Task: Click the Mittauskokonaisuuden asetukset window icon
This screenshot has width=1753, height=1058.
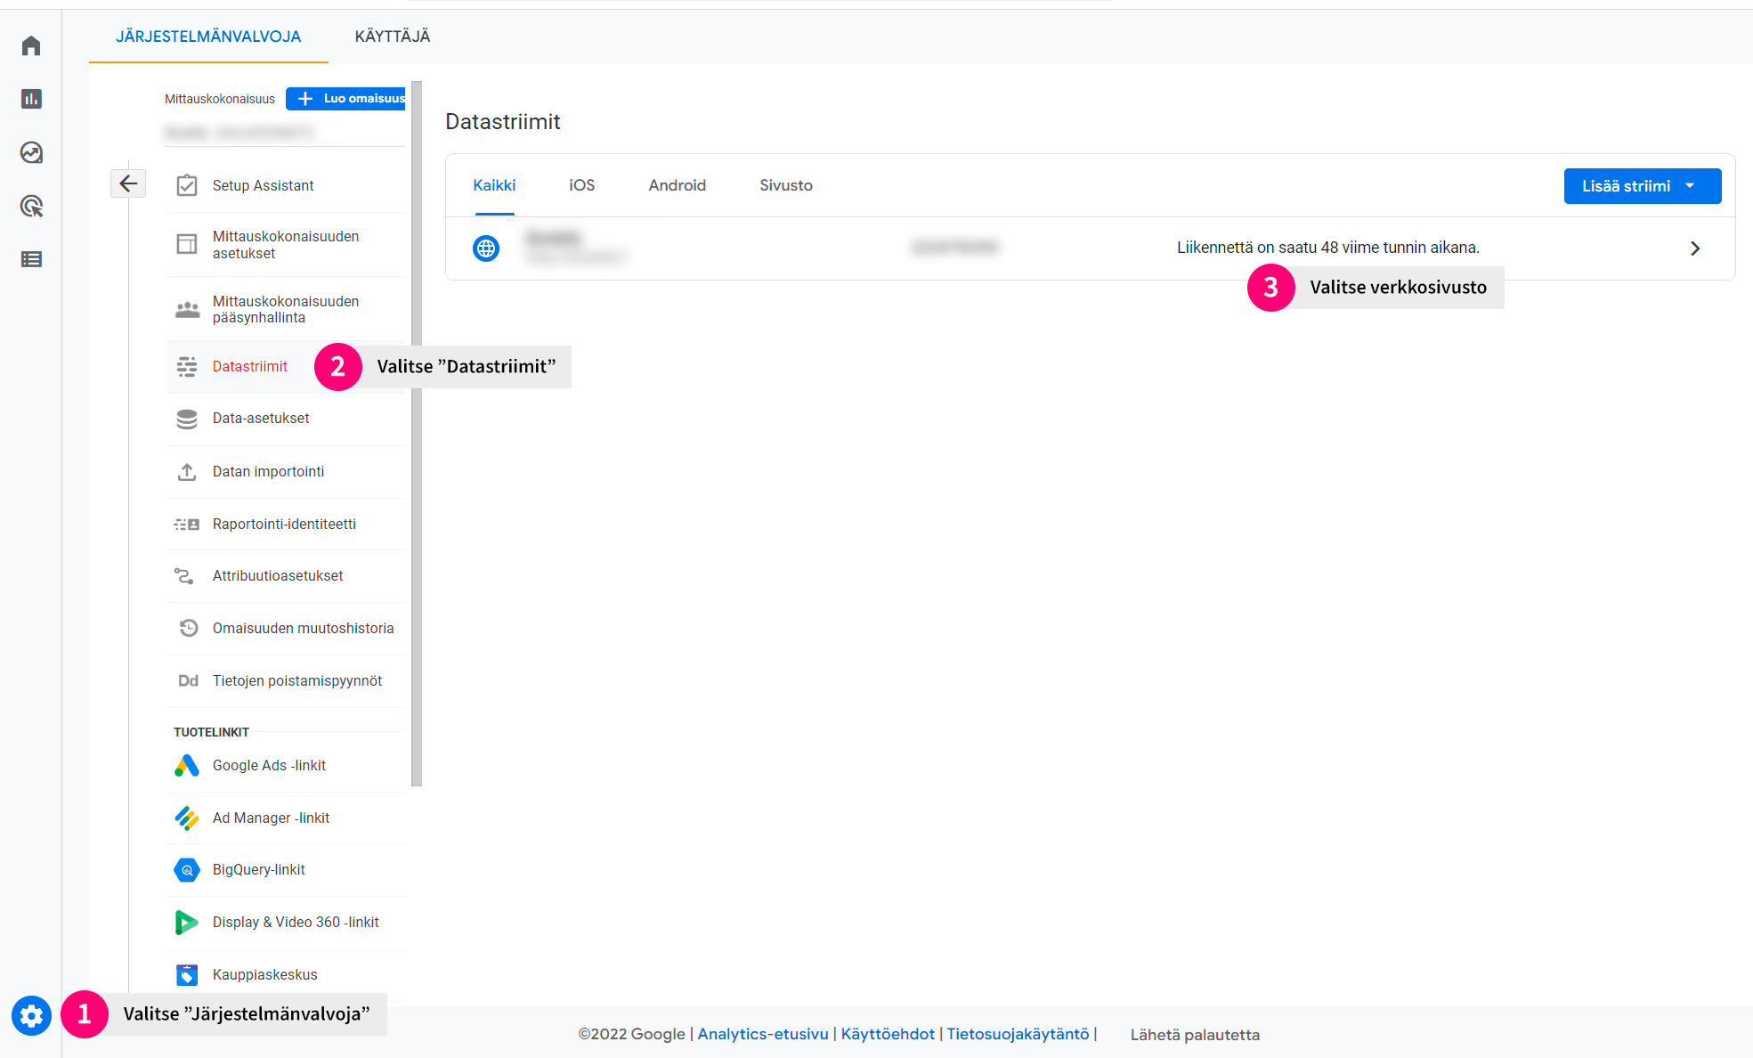Action: (x=187, y=244)
